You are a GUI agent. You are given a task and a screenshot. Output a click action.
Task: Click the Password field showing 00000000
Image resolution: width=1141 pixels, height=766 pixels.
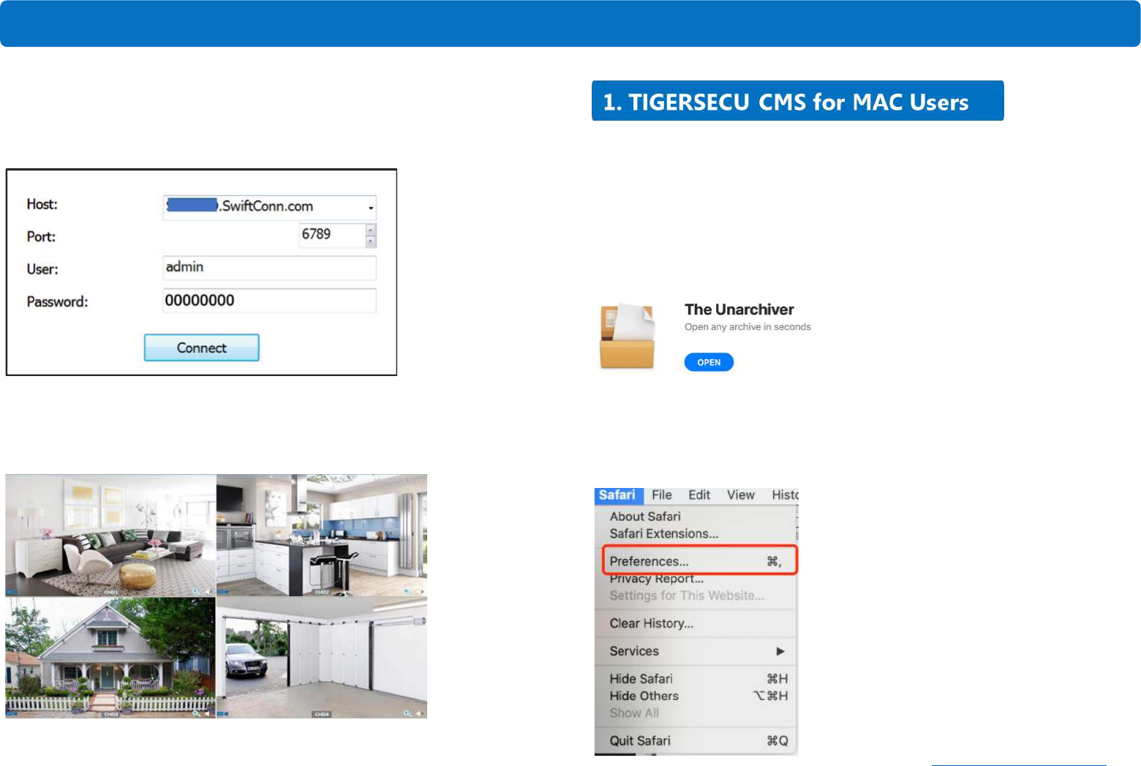(x=269, y=301)
